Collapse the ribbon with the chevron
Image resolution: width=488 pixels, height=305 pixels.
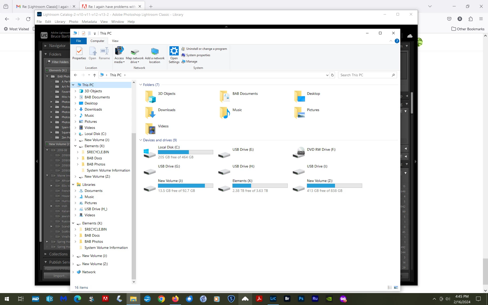(x=391, y=41)
